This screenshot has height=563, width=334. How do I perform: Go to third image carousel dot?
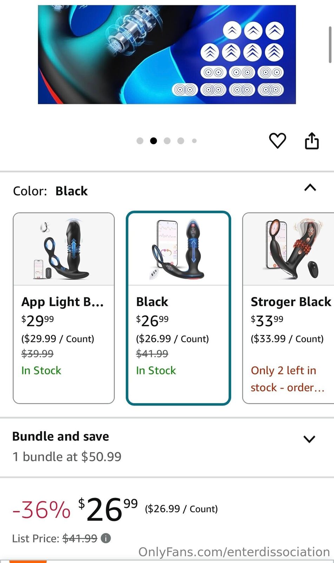pos(167,141)
